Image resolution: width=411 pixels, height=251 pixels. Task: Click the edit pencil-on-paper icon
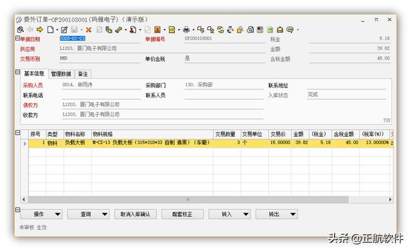click(x=64, y=30)
